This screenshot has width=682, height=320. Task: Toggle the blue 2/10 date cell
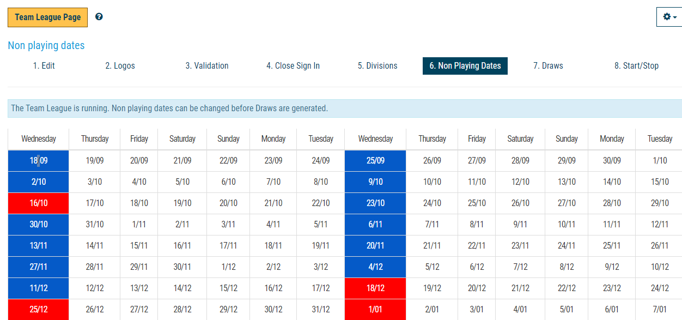click(38, 182)
